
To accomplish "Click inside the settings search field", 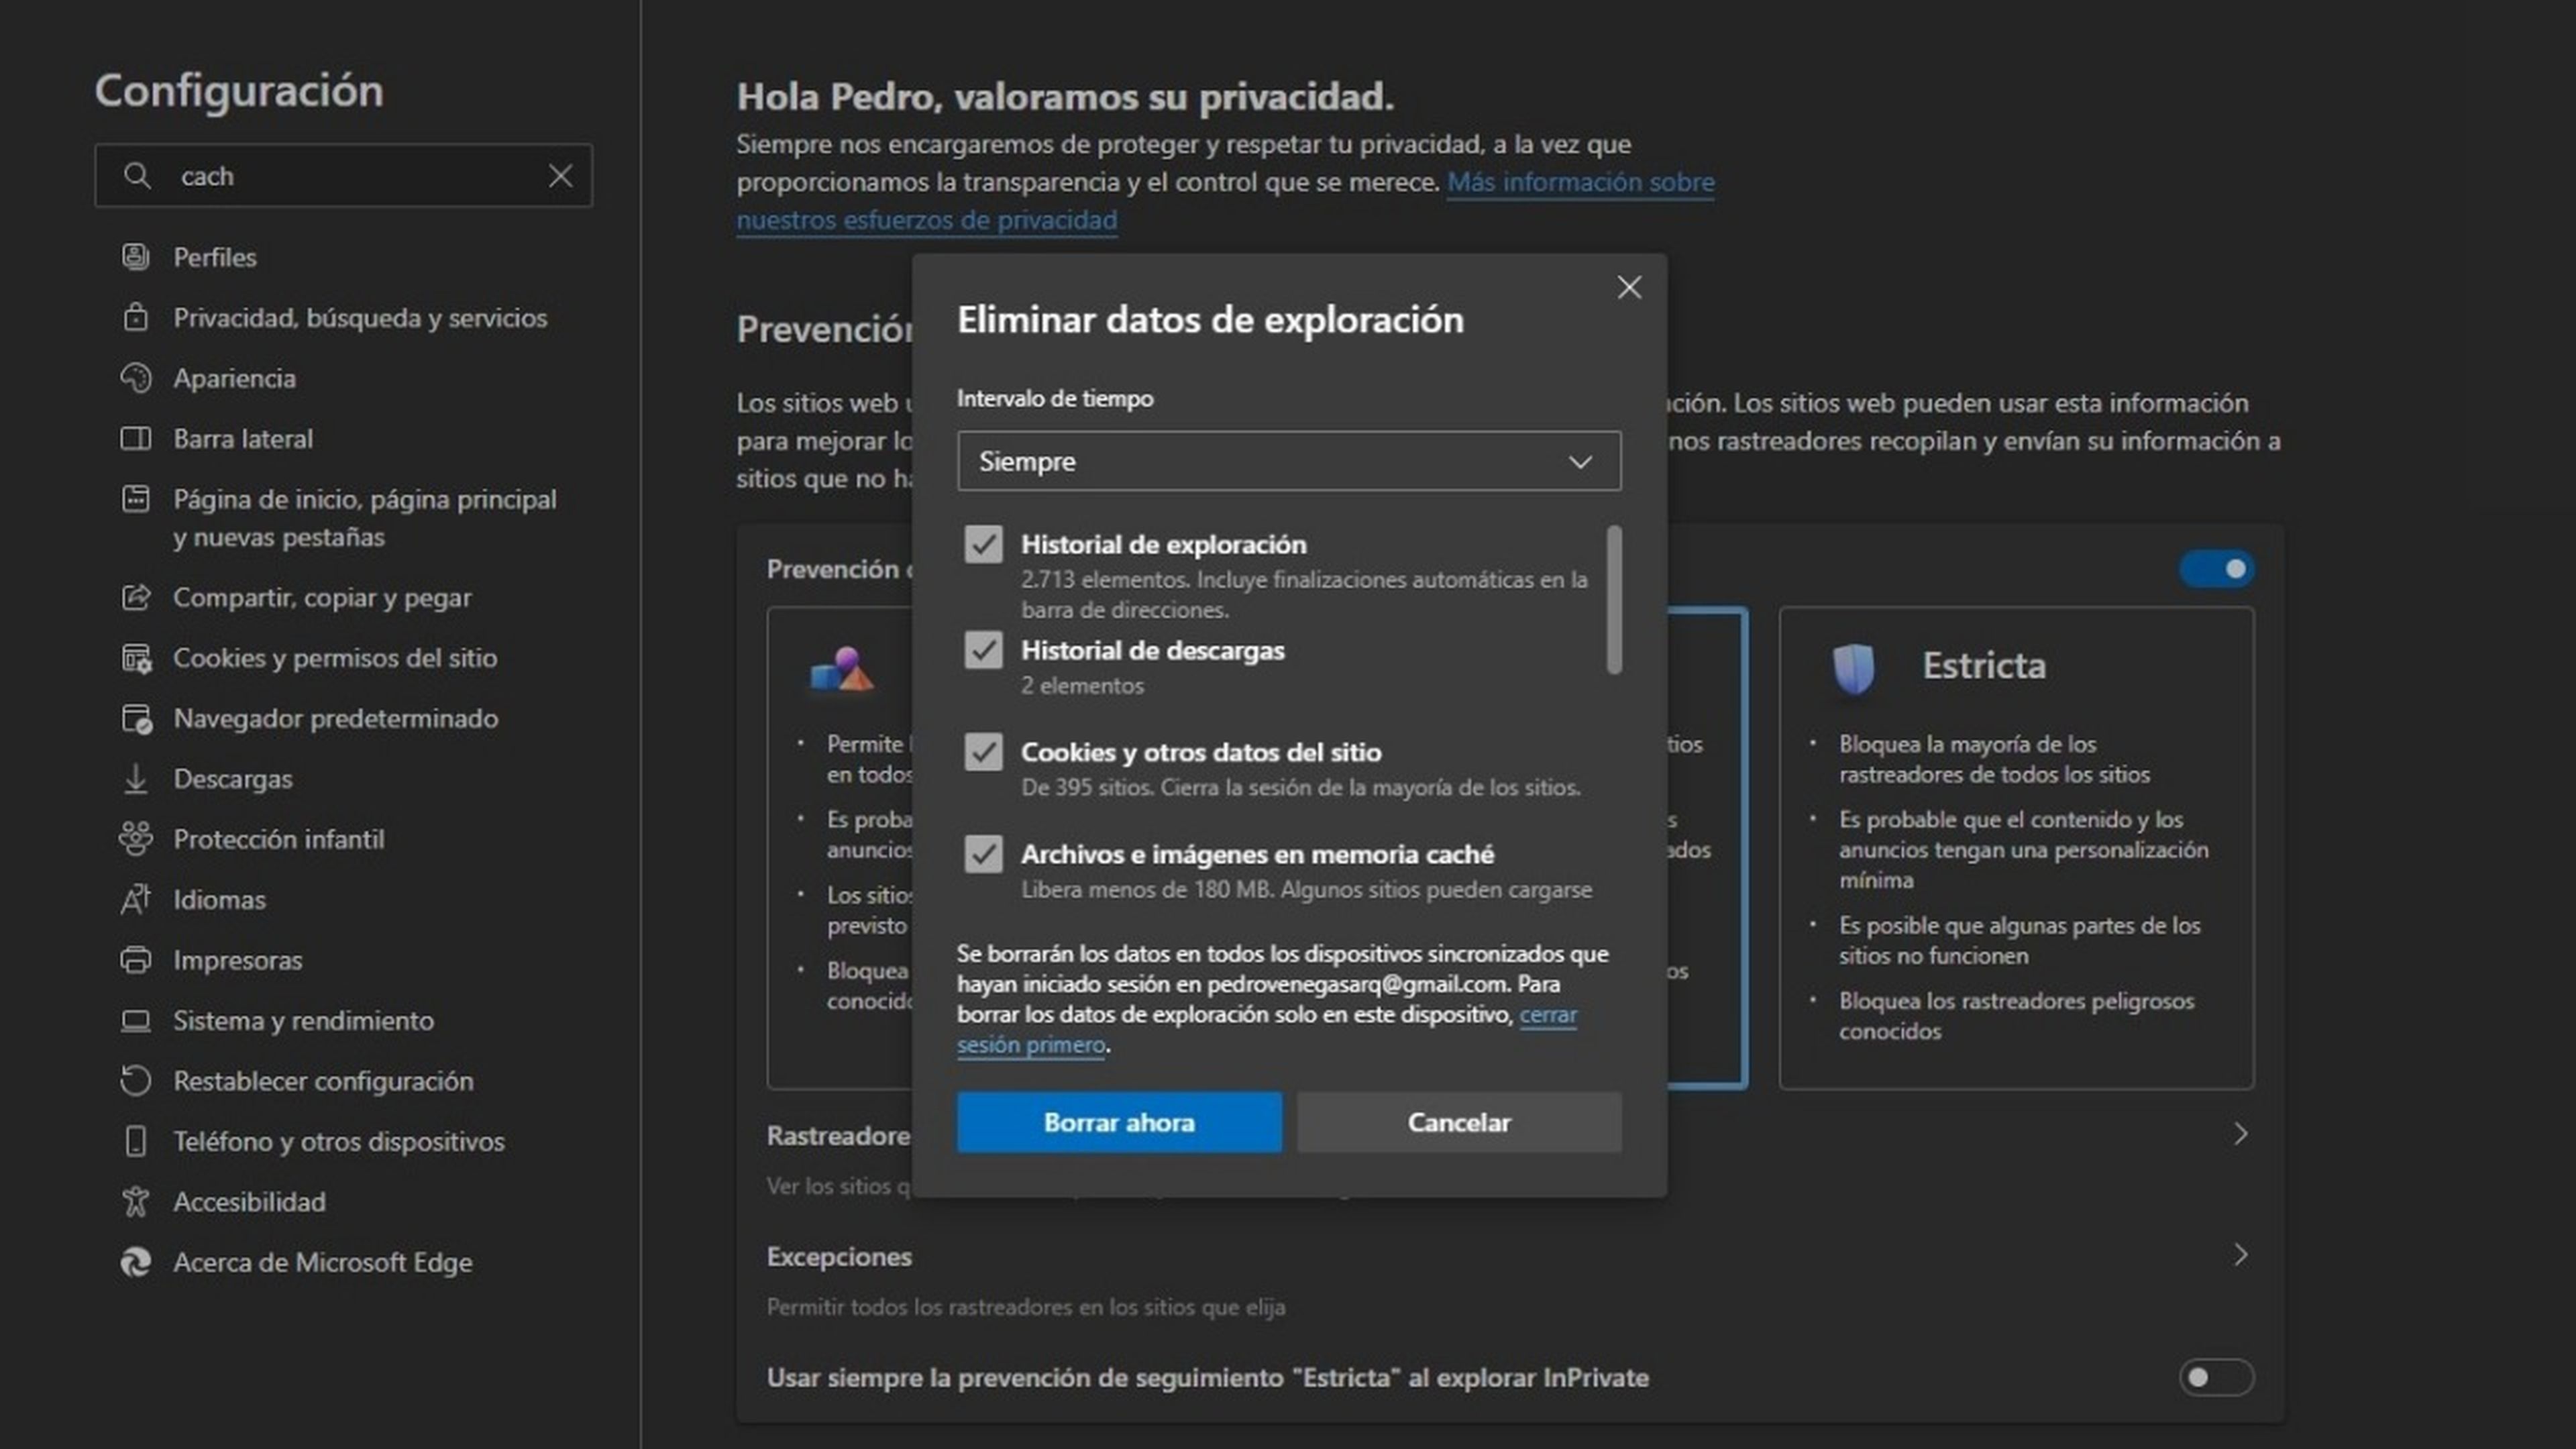I will click(343, 176).
